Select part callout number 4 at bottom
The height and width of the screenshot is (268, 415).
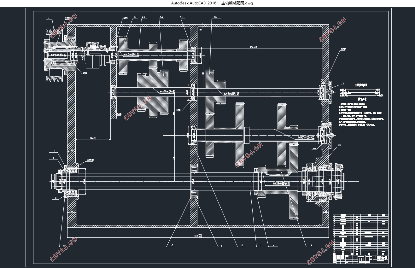242,245
